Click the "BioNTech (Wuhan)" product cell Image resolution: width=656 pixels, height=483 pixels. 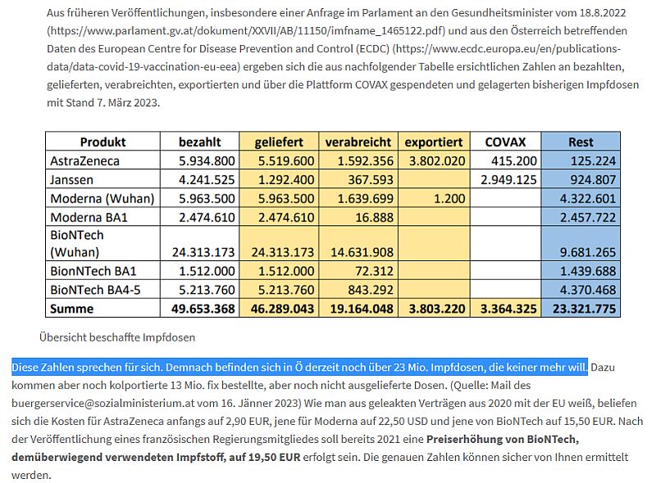click(x=77, y=244)
